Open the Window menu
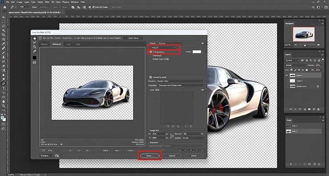Screen dimensions: 329x176 (75, 2)
